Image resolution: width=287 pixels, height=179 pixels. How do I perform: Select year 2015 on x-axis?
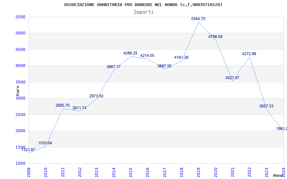(x=131, y=173)
